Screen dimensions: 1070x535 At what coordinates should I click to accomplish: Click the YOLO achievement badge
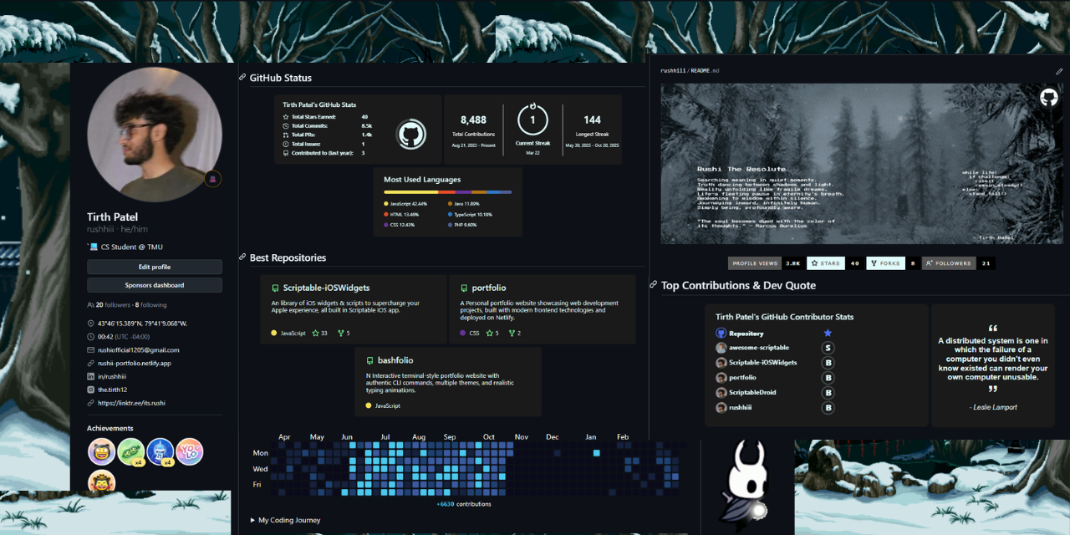click(190, 452)
